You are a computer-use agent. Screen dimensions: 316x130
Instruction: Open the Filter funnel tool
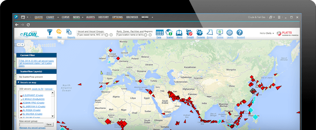click(x=50, y=32)
